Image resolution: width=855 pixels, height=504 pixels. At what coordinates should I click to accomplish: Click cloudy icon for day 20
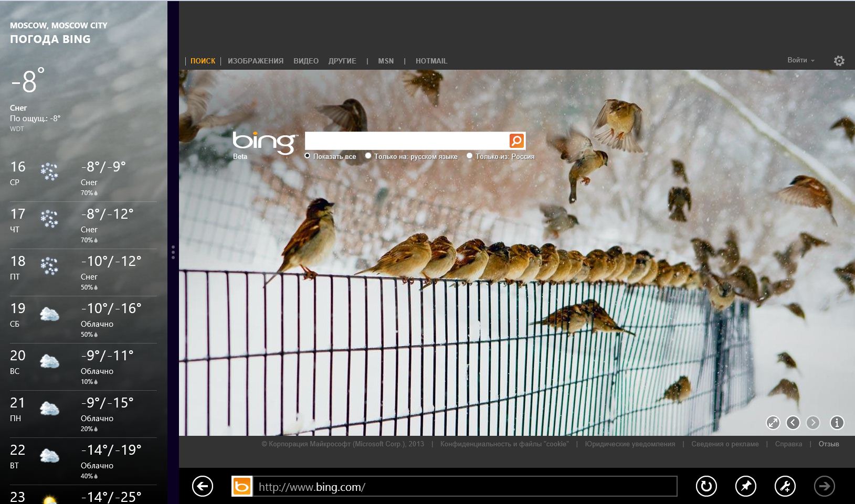click(x=49, y=361)
